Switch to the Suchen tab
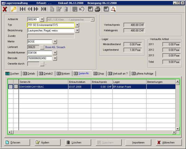This screenshot has width=186, height=149. (x=12, y=73)
